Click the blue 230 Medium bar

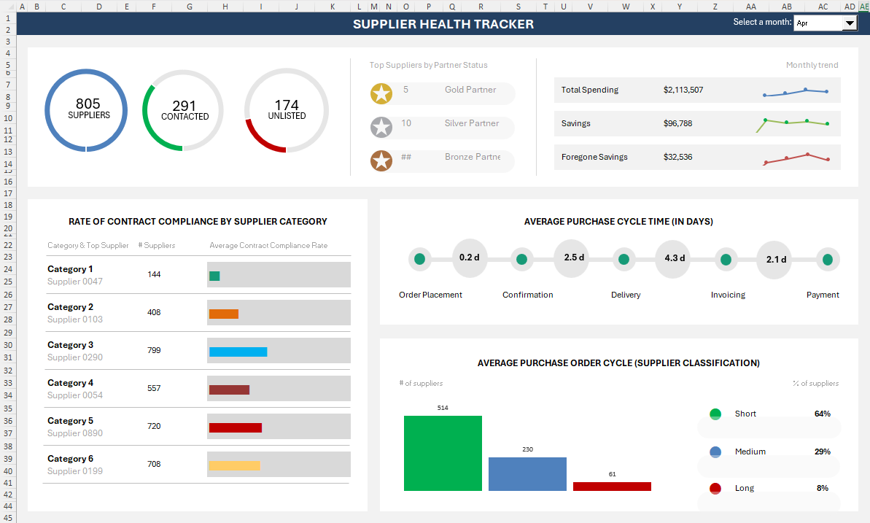528,474
